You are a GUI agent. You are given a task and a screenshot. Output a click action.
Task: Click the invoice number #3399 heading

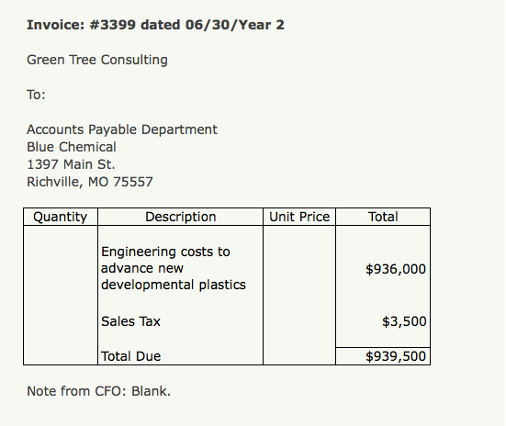155,25
